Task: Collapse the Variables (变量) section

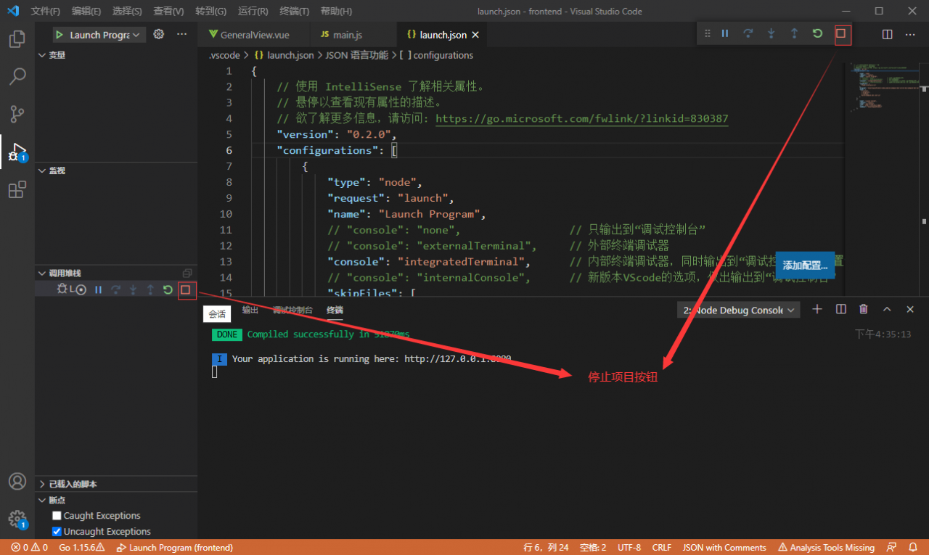Action: point(116,55)
